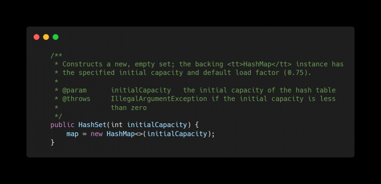Click the @param tag in comment

74,90
